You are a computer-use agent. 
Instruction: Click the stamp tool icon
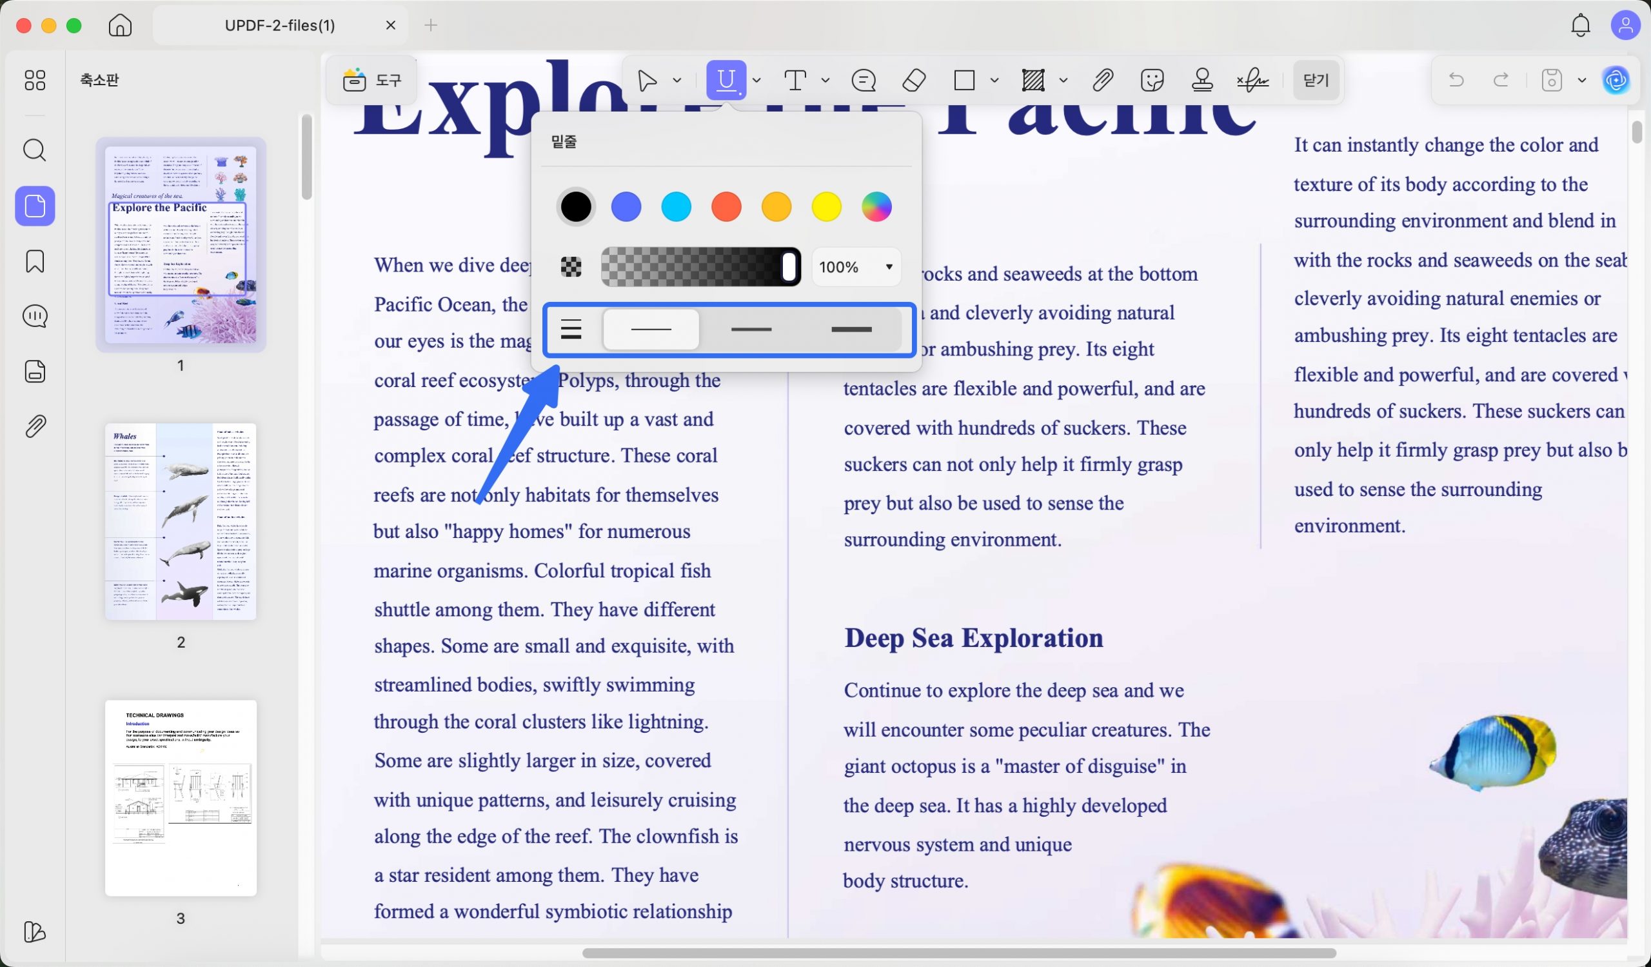[1202, 81]
